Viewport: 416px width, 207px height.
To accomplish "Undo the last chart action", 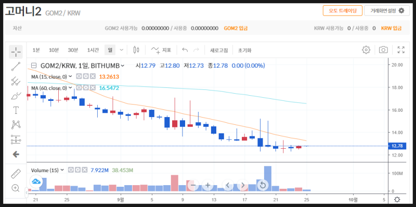I will click(185, 50).
